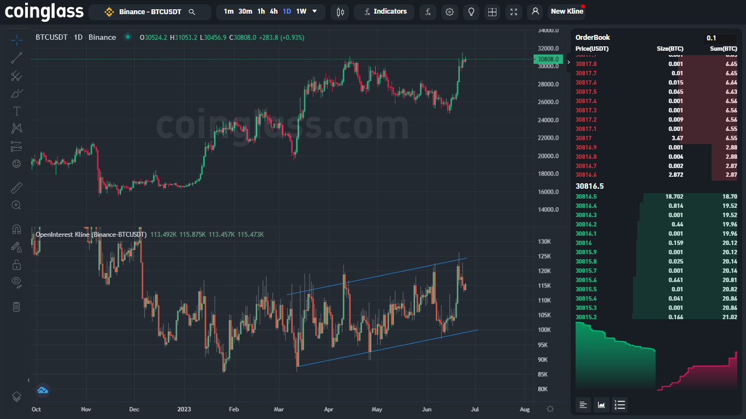This screenshot has width=746, height=419.
Task: Open chart settings gear in top toolbar
Action: [x=449, y=11]
